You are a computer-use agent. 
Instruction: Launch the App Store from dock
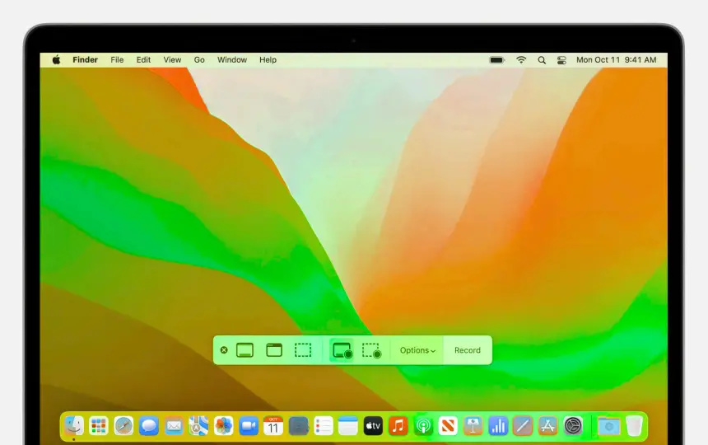coord(547,425)
